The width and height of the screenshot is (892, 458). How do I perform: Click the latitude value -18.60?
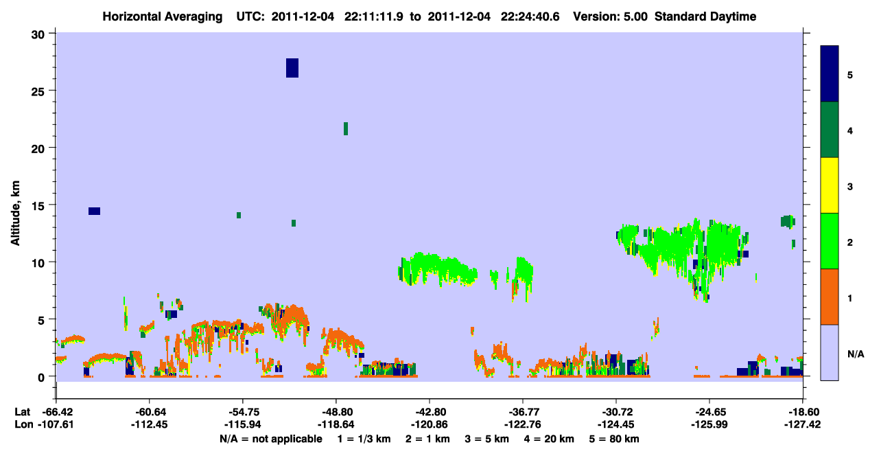click(x=802, y=411)
